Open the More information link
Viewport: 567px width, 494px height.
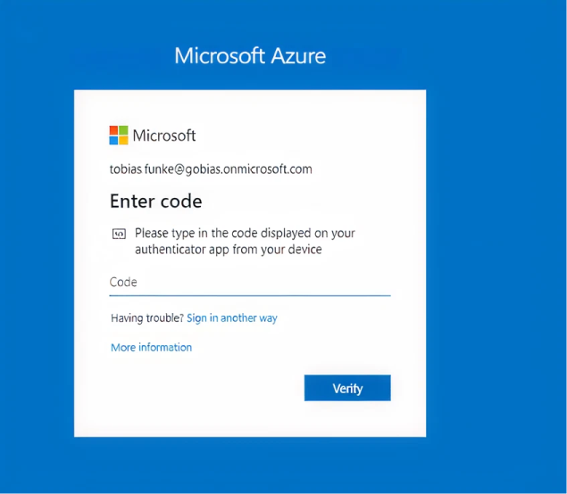(151, 348)
